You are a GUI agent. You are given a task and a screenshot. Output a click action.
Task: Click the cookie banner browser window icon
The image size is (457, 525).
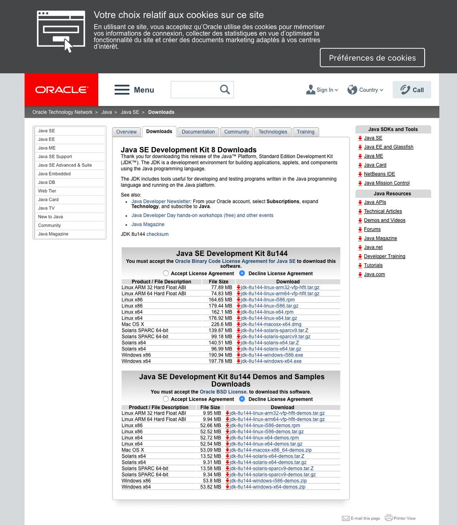coord(61,31)
